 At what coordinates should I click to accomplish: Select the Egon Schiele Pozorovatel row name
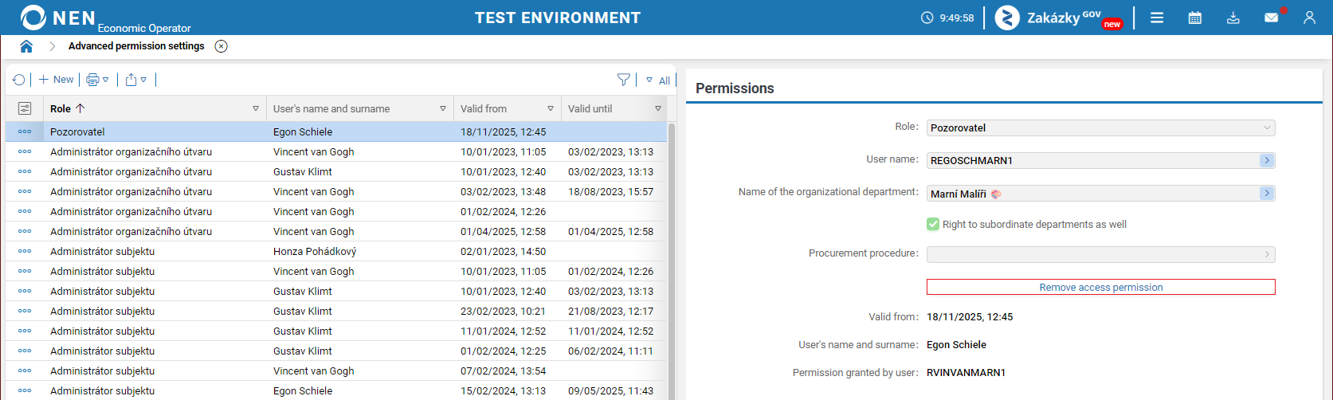point(303,131)
